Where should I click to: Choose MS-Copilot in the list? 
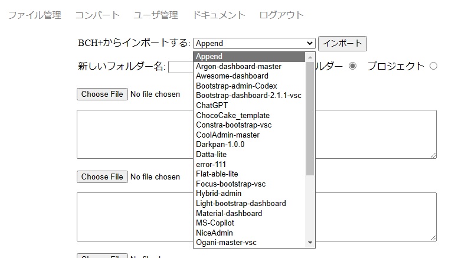pyautogui.click(x=215, y=223)
